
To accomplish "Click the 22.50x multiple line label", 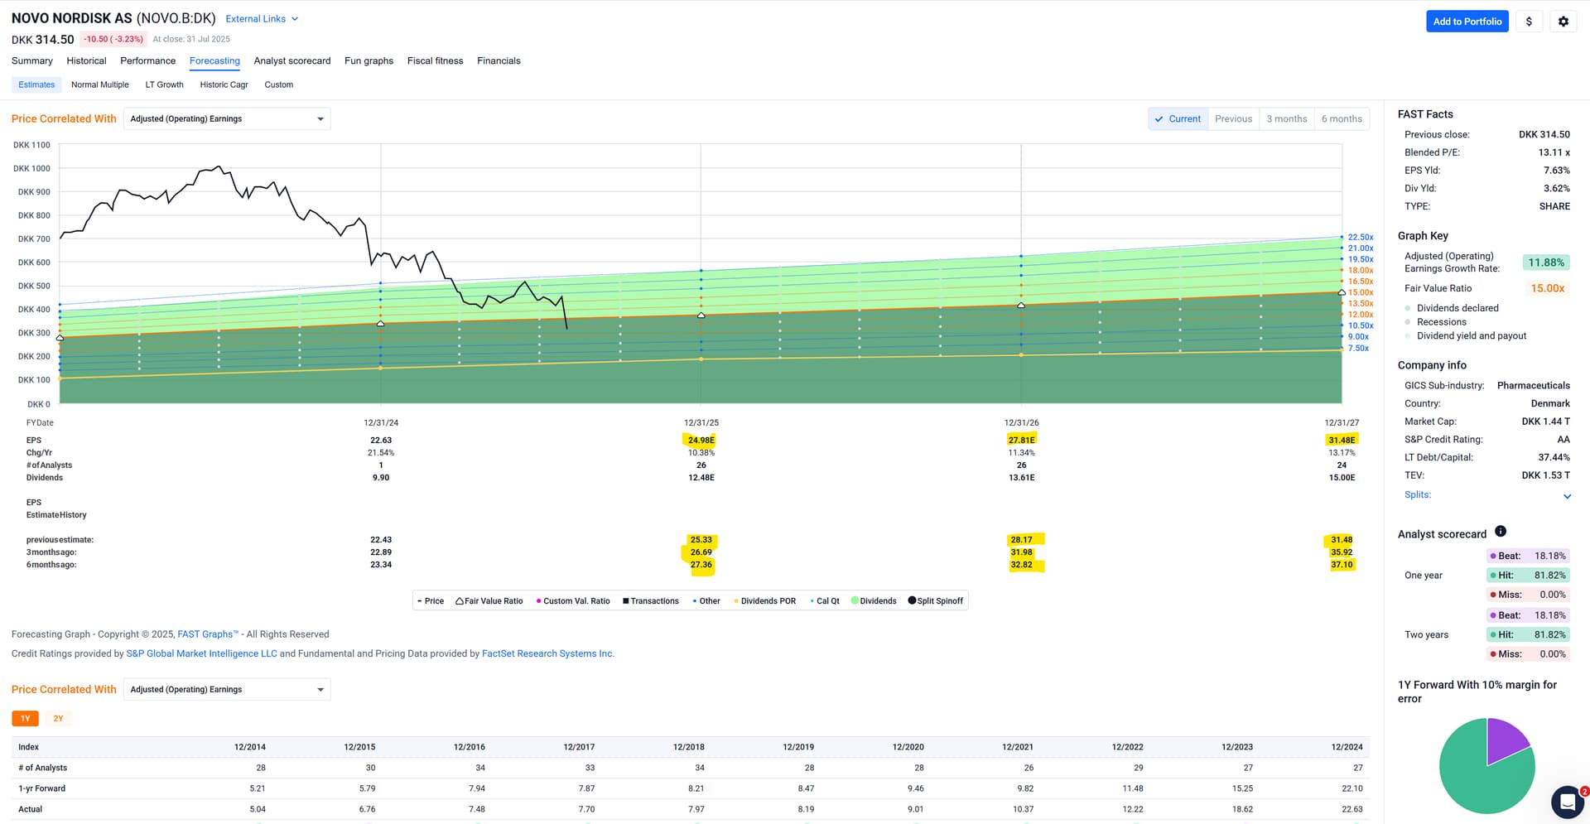I will 1361,237.
